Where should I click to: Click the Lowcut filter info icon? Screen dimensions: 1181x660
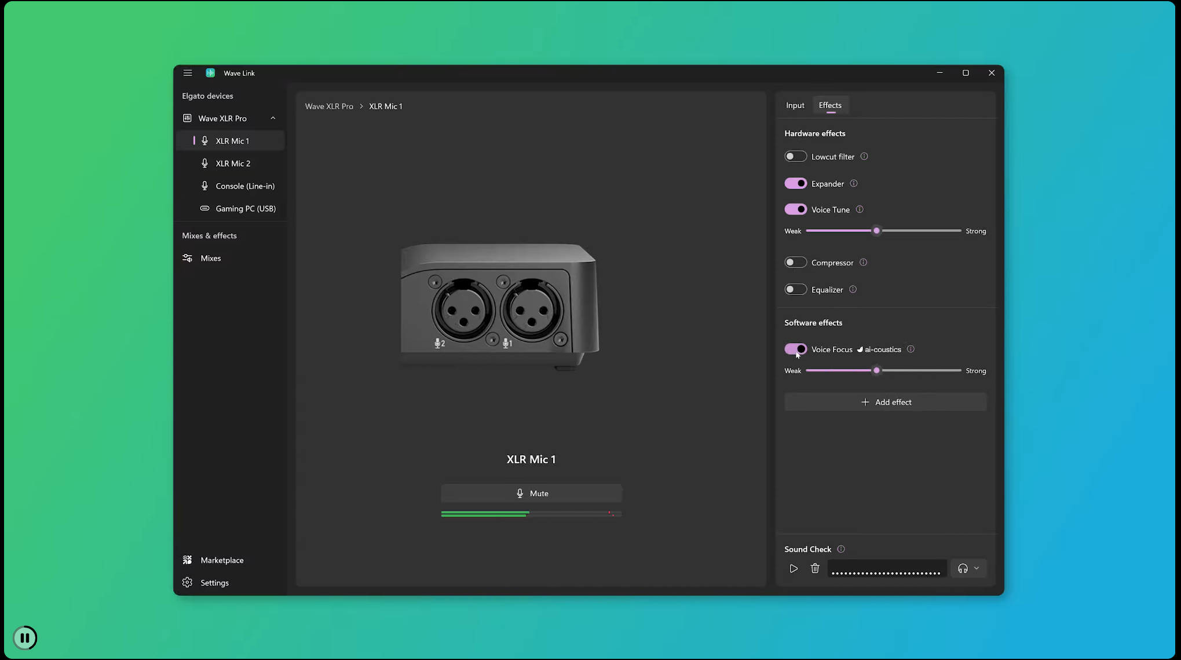pyautogui.click(x=864, y=157)
